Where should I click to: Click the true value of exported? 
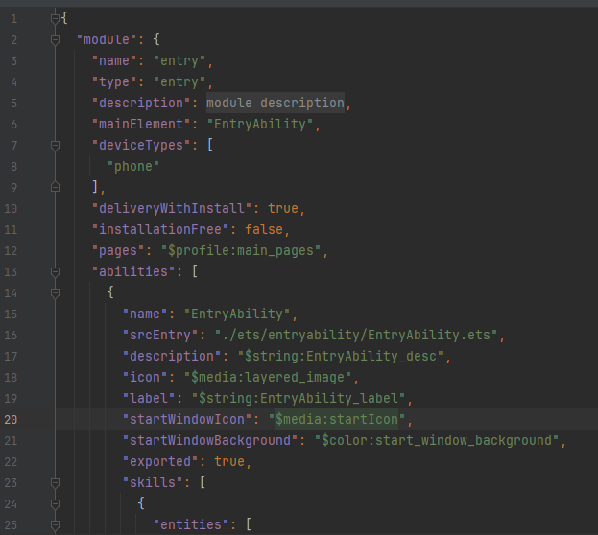[x=229, y=461]
